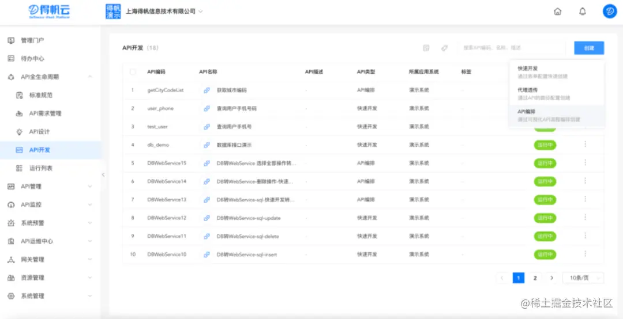Expand the API运维中心 sidebar group
The height and width of the screenshot is (319, 623).
point(90,241)
